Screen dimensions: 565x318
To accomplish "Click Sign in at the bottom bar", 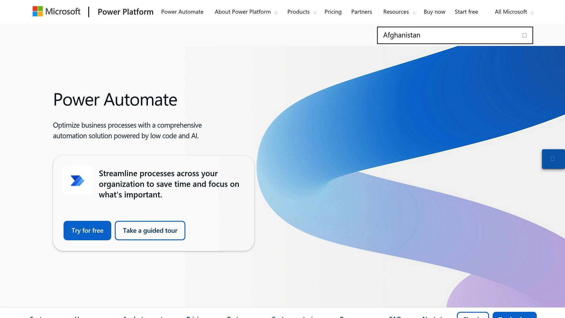I will click(473, 316).
